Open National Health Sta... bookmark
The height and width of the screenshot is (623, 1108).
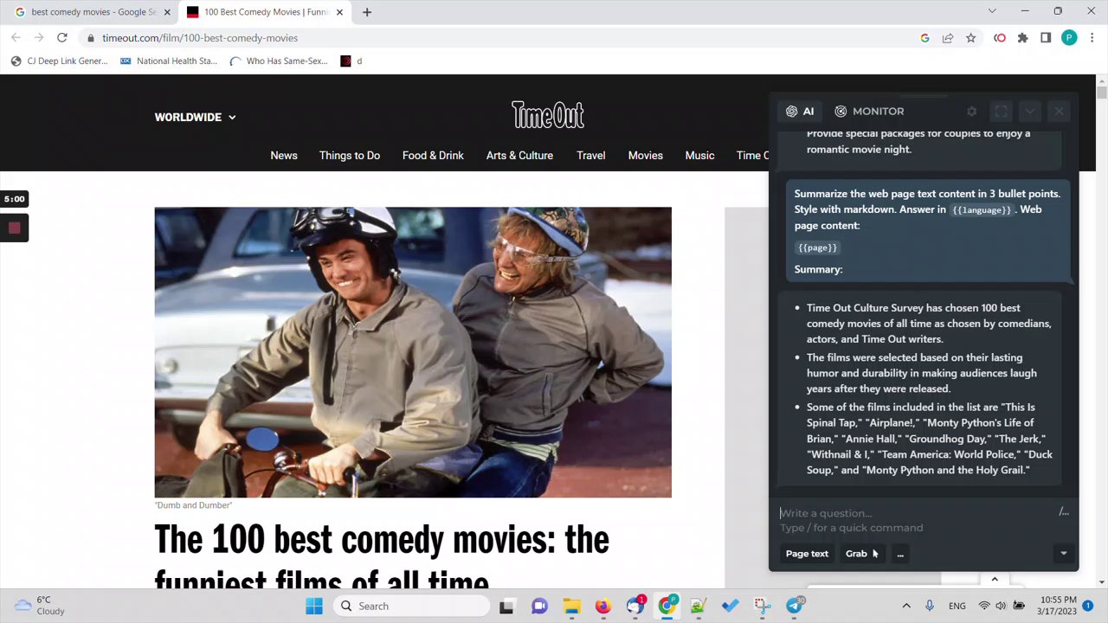169,61
